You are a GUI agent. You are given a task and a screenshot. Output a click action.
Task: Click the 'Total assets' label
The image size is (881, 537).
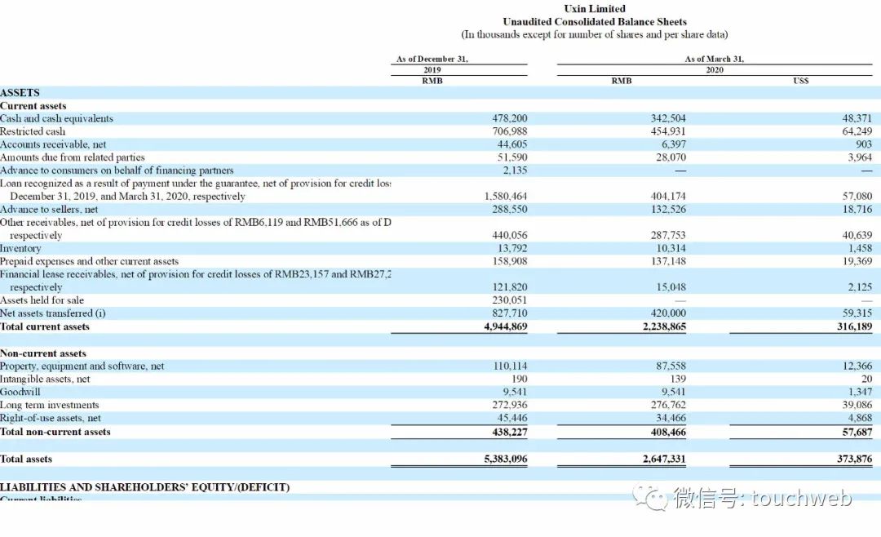pos(26,459)
